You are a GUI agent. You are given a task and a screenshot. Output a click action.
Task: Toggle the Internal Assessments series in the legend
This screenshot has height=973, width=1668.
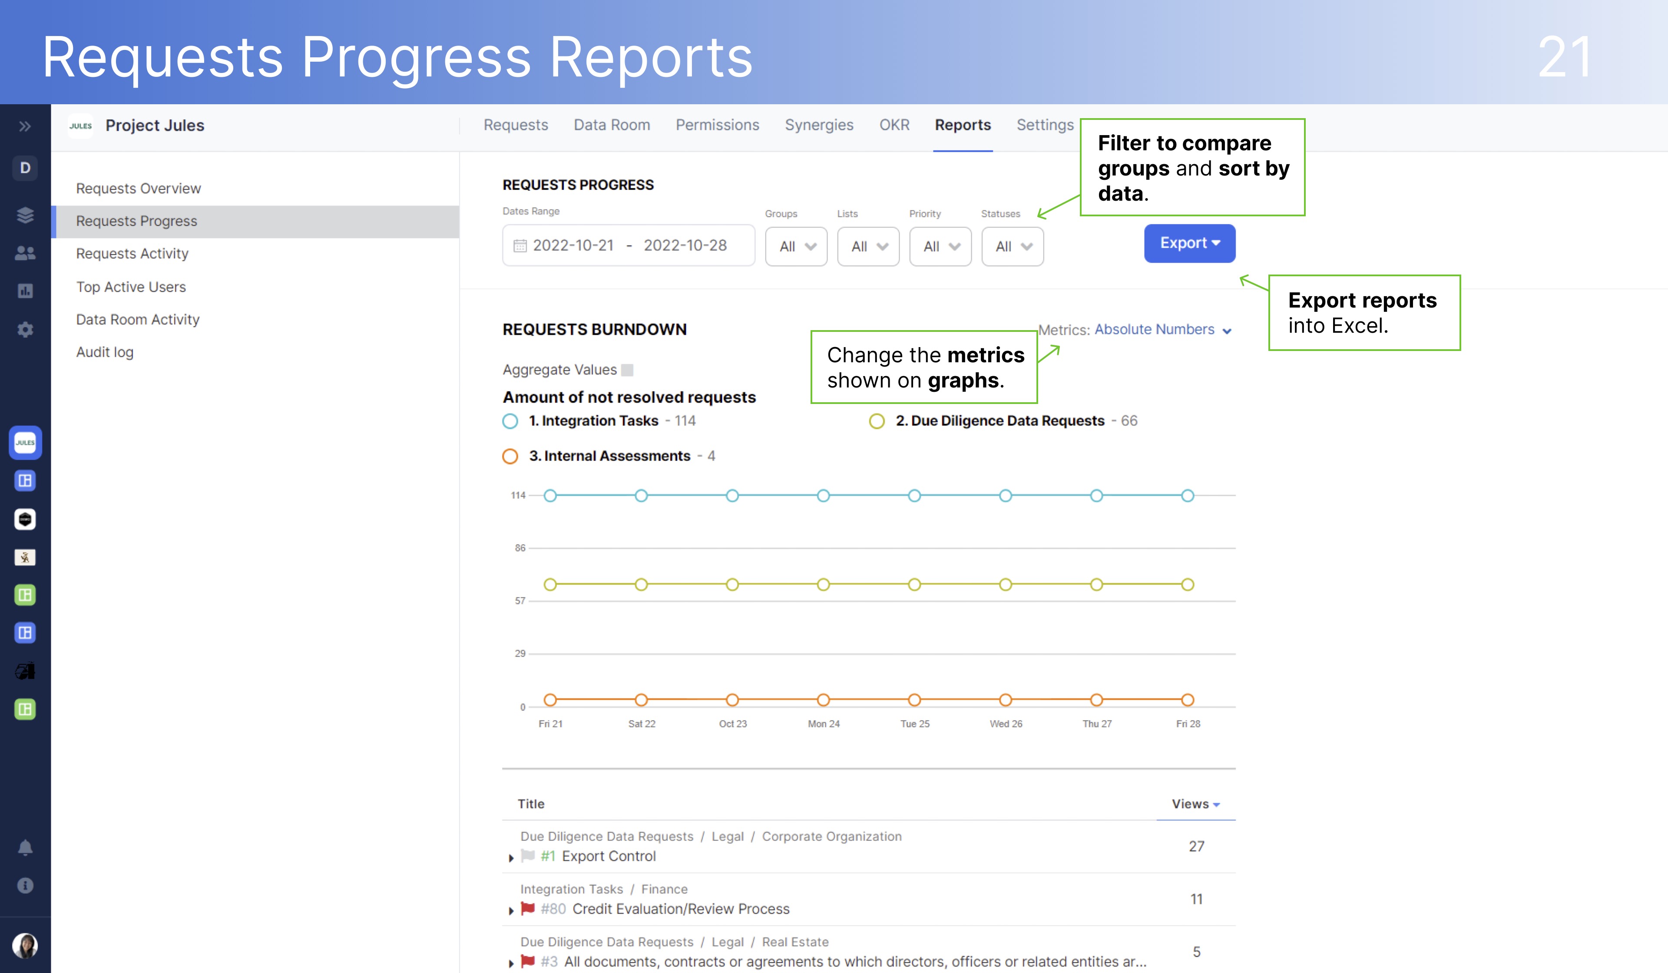pyautogui.click(x=510, y=456)
